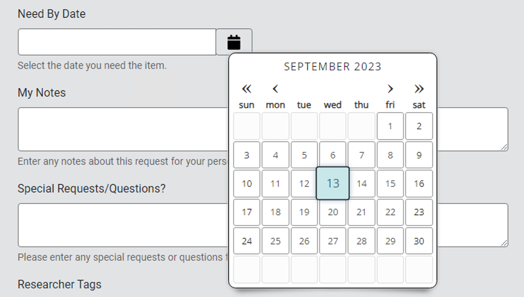
Task: Pick Saturday September 2
Action: point(419,126)
